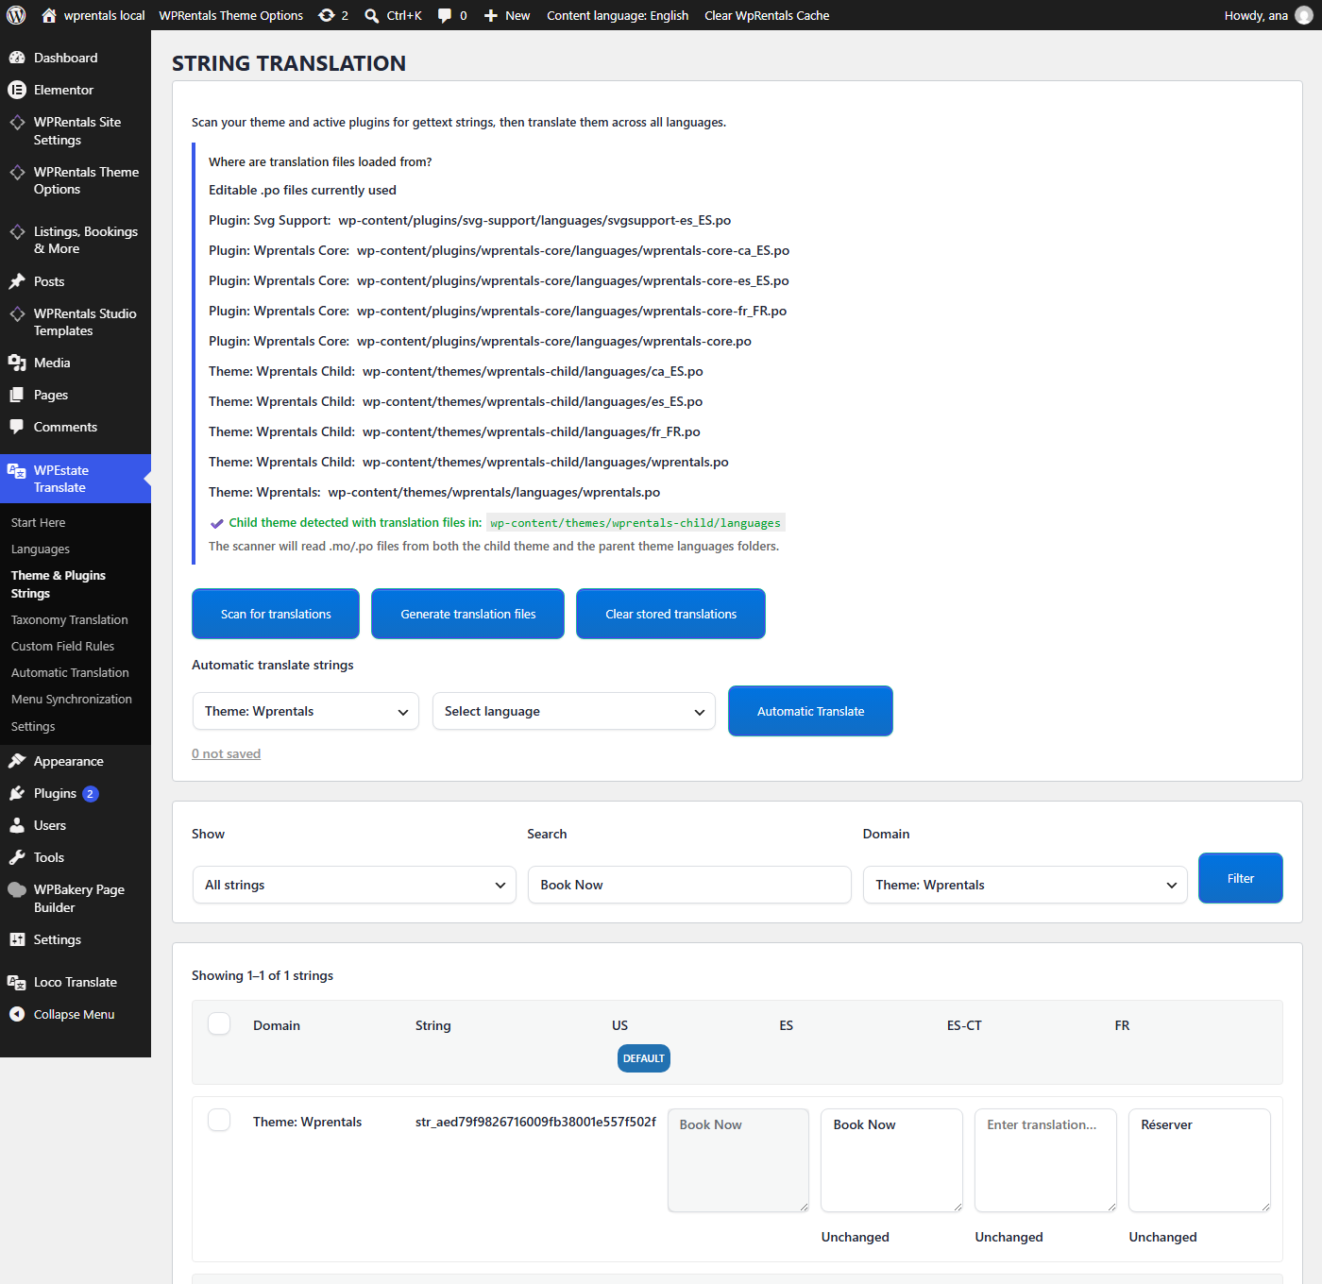The height and width of the screenshot is (1284, 1322).
Task: Open the updates icon showing 2
Action: point(327,15)
